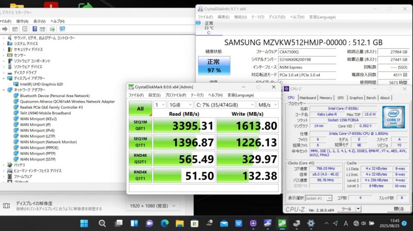Launch Microsoft Edge from taskbar

(x=165, y=224)
